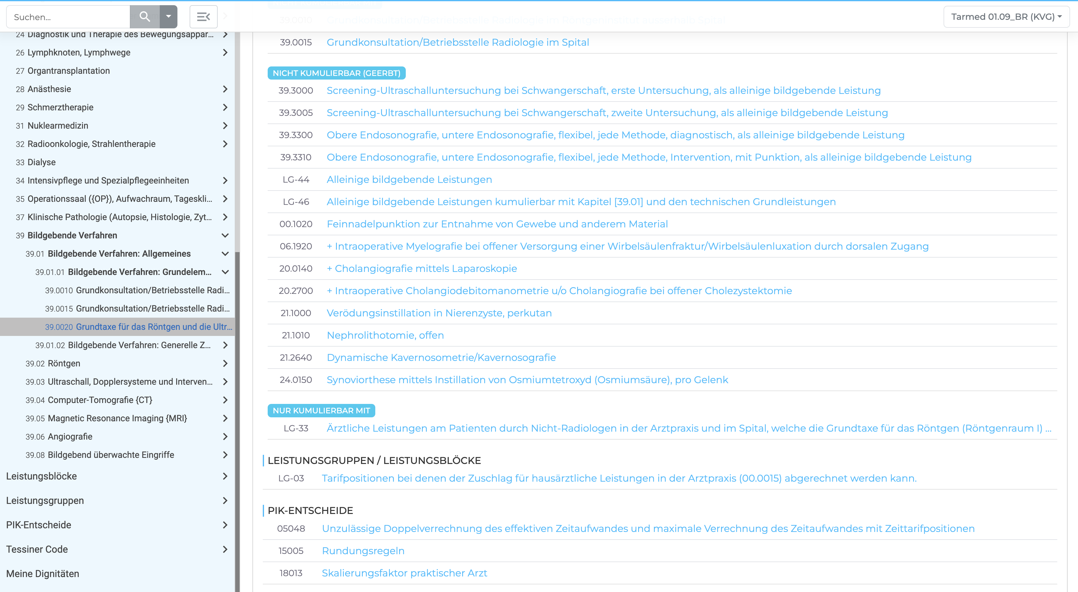Open LG-03 Tarifpositionen Zuschlag hausärztliche link
This screenshot has height=592, width=1078.
pos(619,478)
